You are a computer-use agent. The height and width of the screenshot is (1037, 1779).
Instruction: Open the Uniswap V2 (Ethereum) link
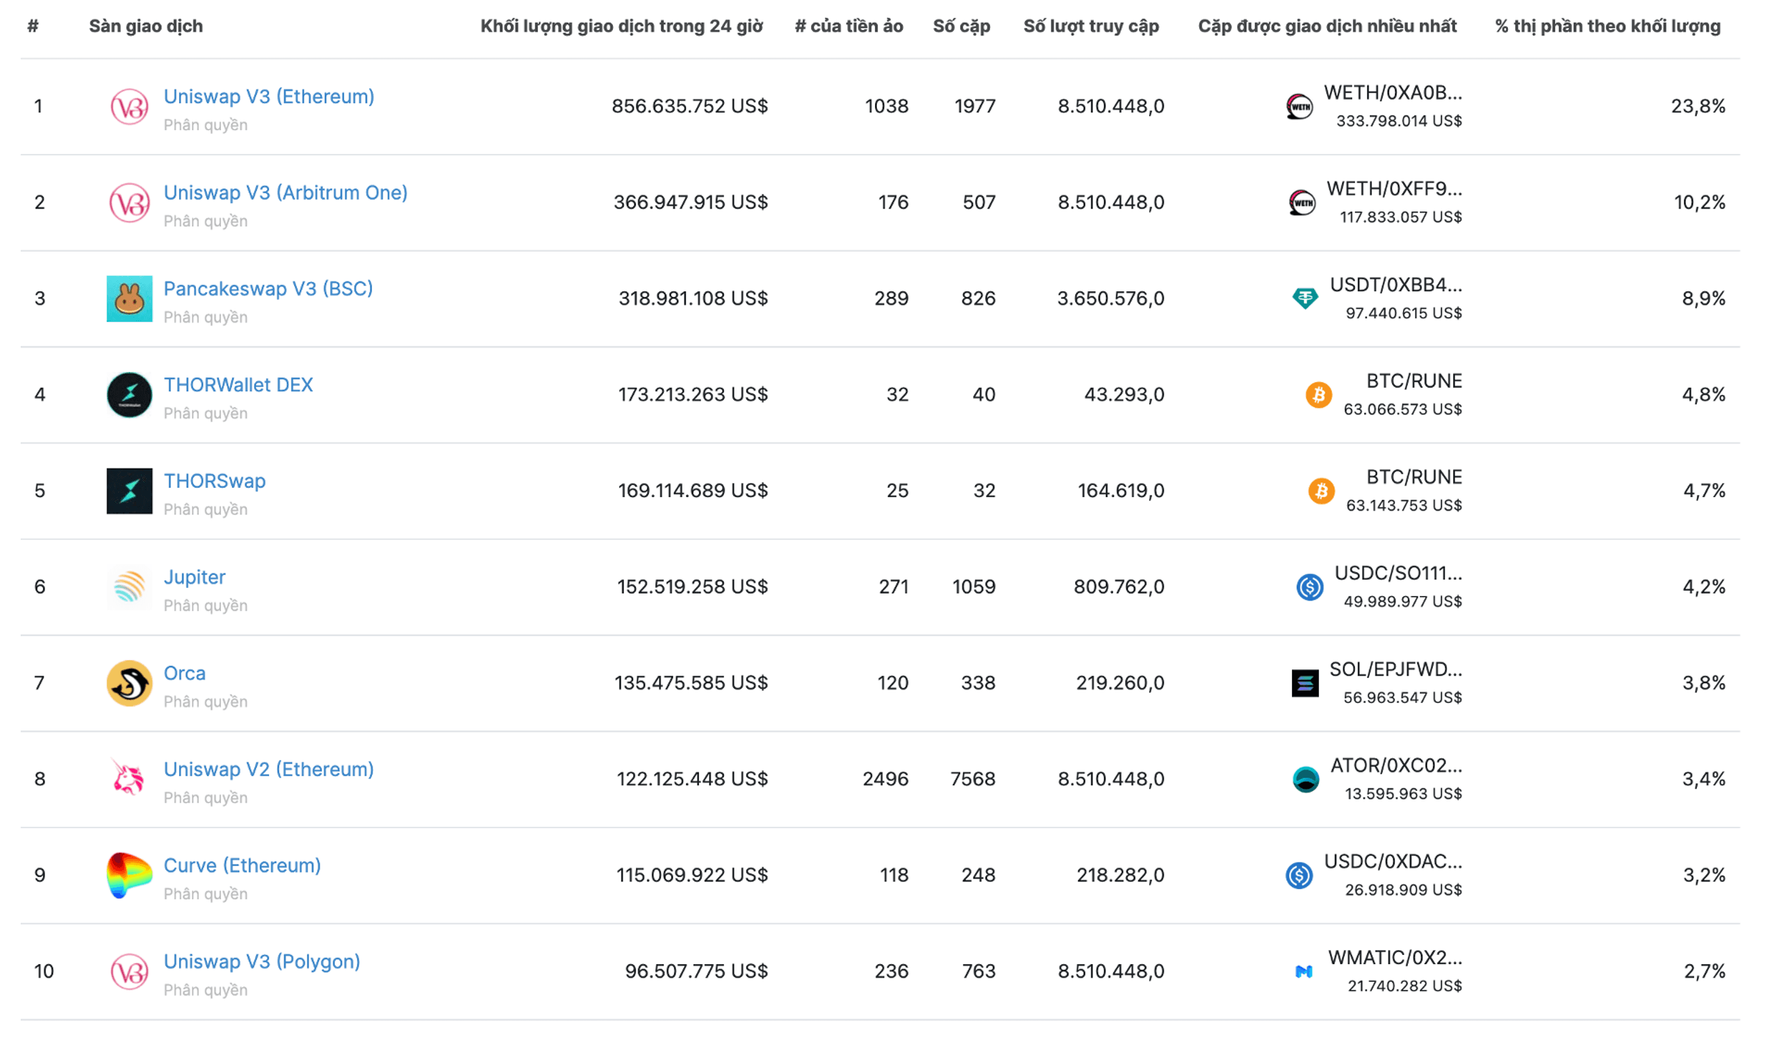click(x=269, y=770)
